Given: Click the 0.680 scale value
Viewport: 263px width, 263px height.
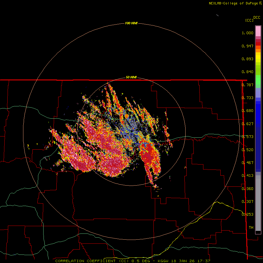Looking at the screenshot, I should tap(248, 111).
